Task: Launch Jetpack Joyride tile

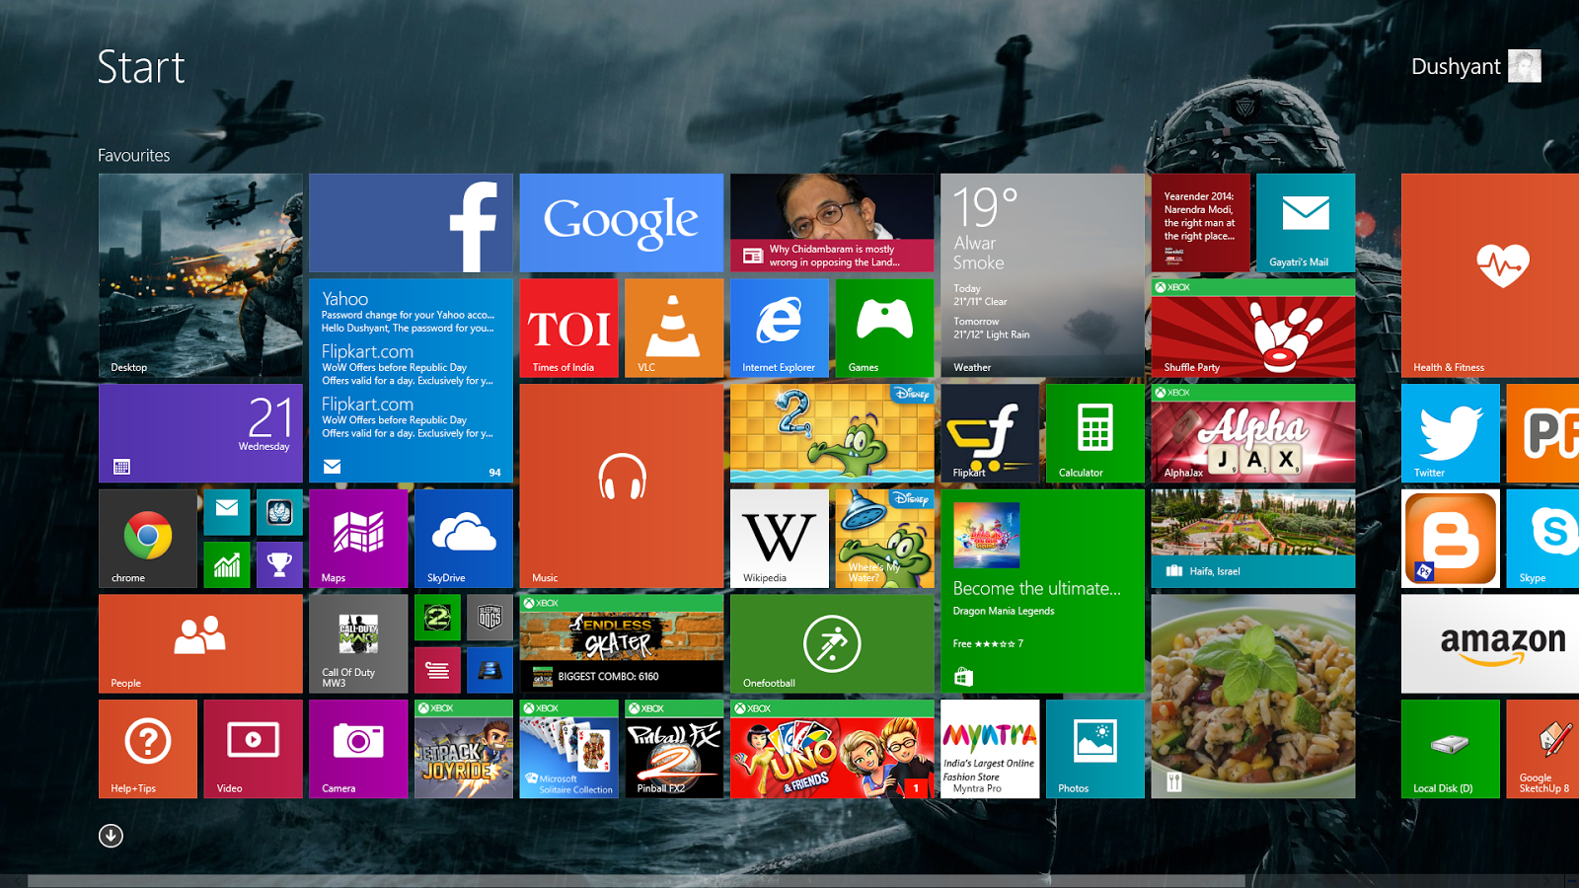Action: (464, 749)
